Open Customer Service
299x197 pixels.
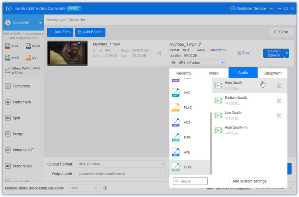click(248, 9)
